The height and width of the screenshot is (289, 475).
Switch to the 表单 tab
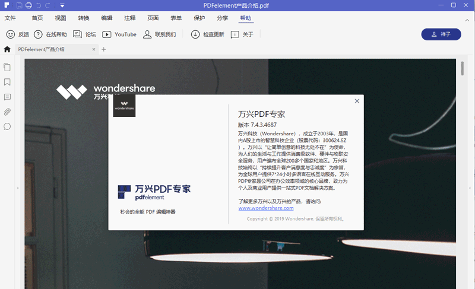(x=176, y=18)
